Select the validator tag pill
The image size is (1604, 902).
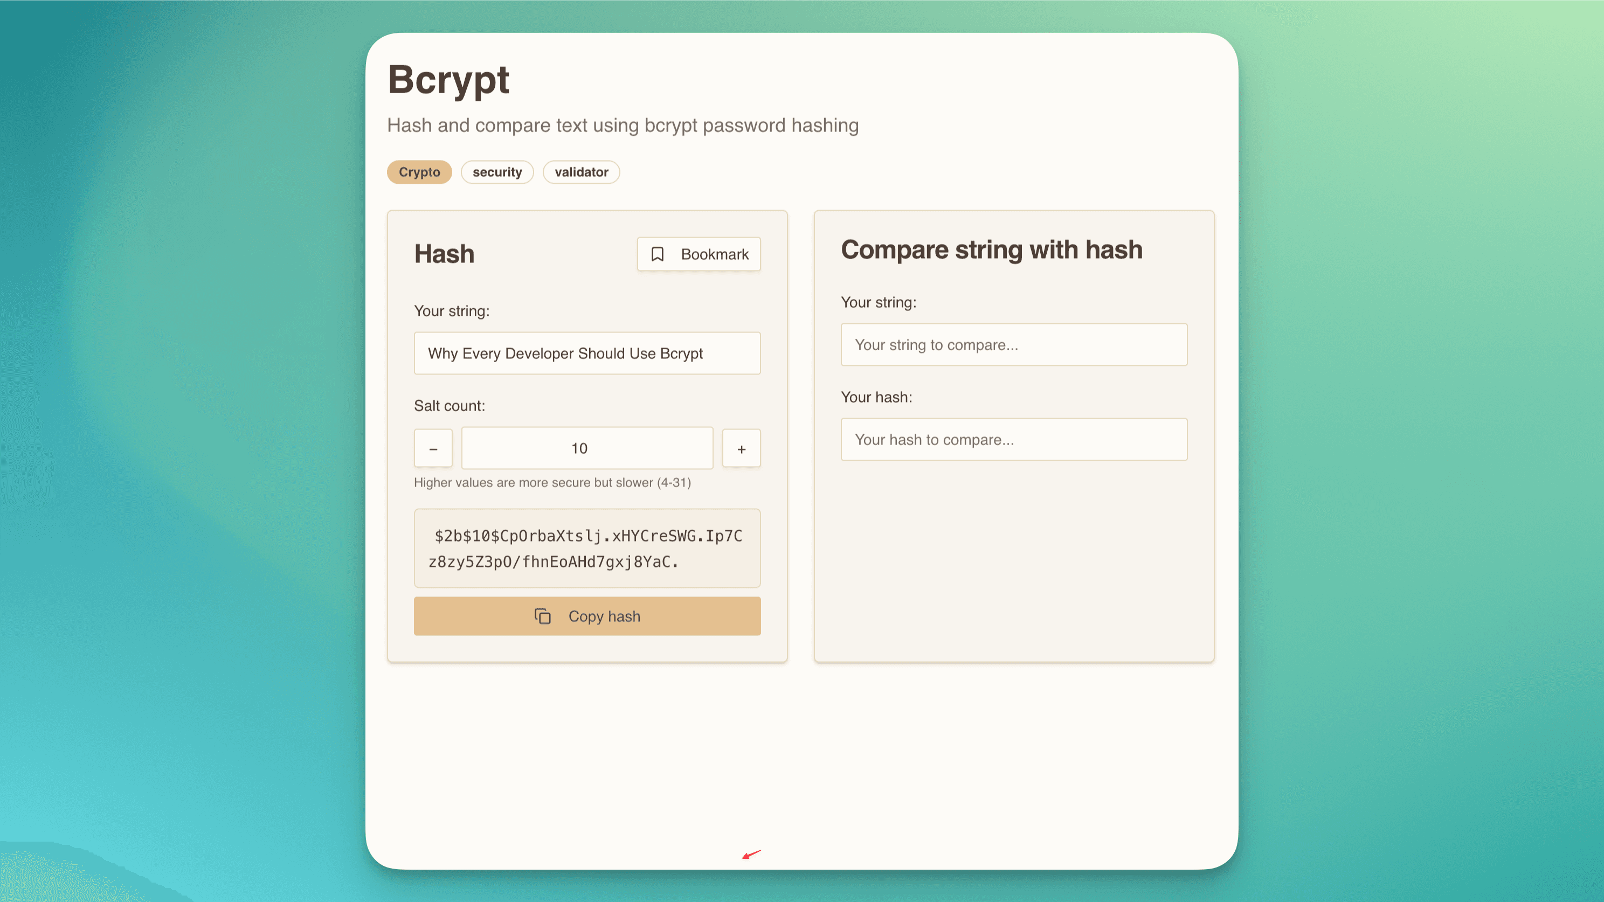click(x=581, y=172)
